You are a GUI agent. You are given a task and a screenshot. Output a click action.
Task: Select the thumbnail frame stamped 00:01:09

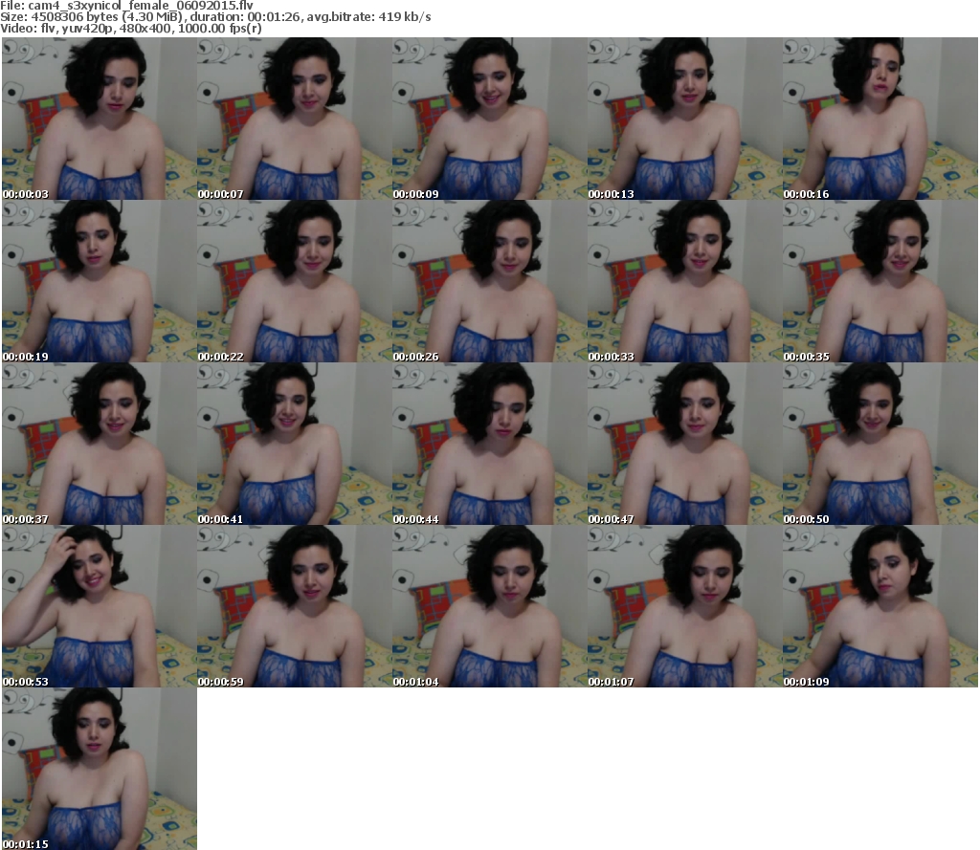pyautogui.click(x=880, y=606)
